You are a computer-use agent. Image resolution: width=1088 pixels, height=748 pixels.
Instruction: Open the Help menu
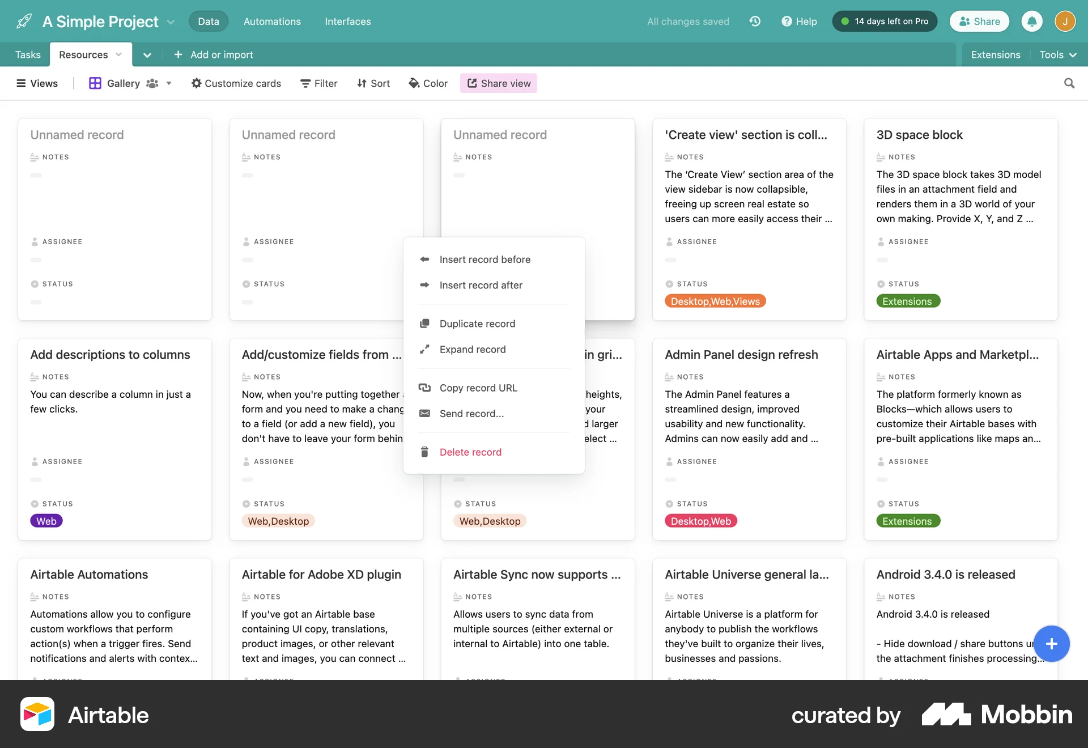[x=799, y=21]
